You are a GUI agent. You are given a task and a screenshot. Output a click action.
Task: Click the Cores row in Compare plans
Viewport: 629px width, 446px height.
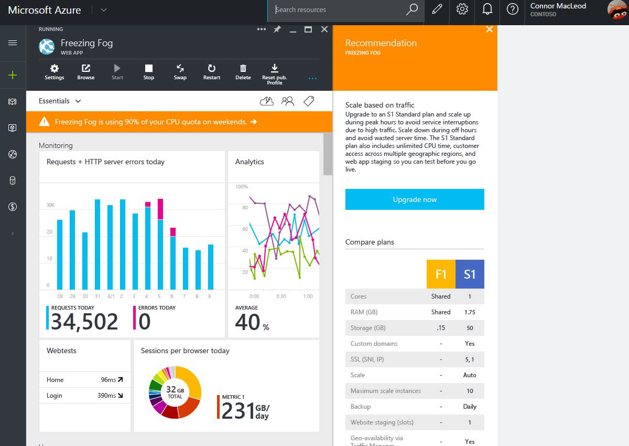tap(415, 296)
